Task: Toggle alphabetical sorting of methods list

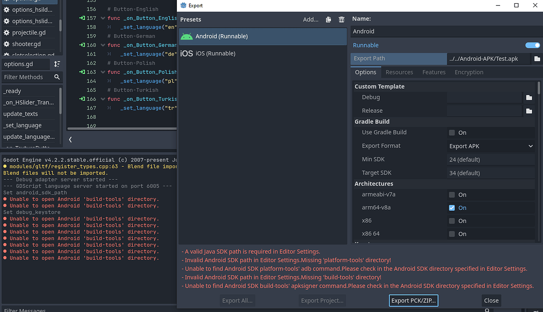Action: tap(57, 64)
